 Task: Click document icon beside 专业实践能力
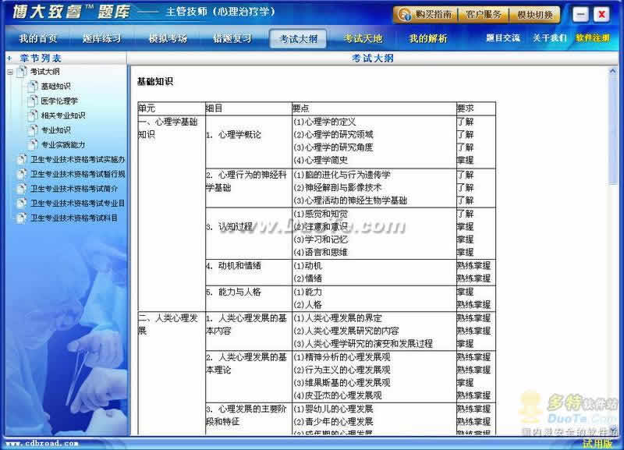point(33,145)
